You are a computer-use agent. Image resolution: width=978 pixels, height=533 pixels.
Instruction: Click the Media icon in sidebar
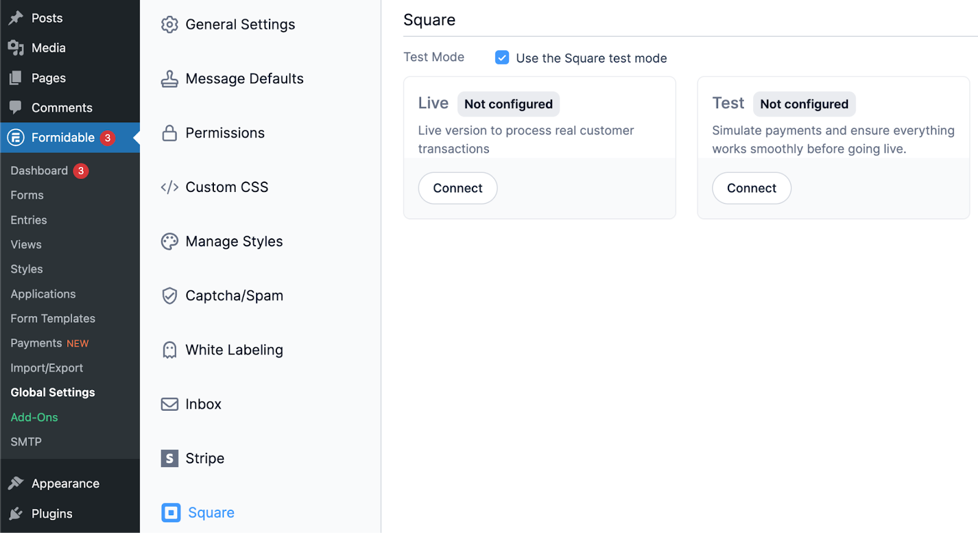[16, 48]
